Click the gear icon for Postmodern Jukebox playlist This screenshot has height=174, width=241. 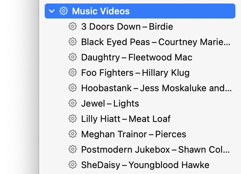tap(72, 150)
